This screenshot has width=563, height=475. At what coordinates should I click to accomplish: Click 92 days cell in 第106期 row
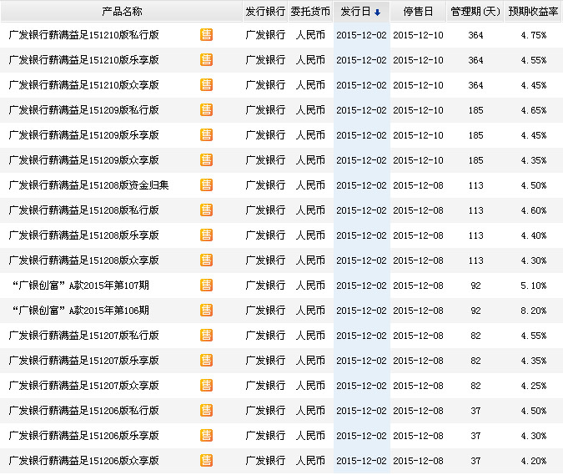point(475,311)
